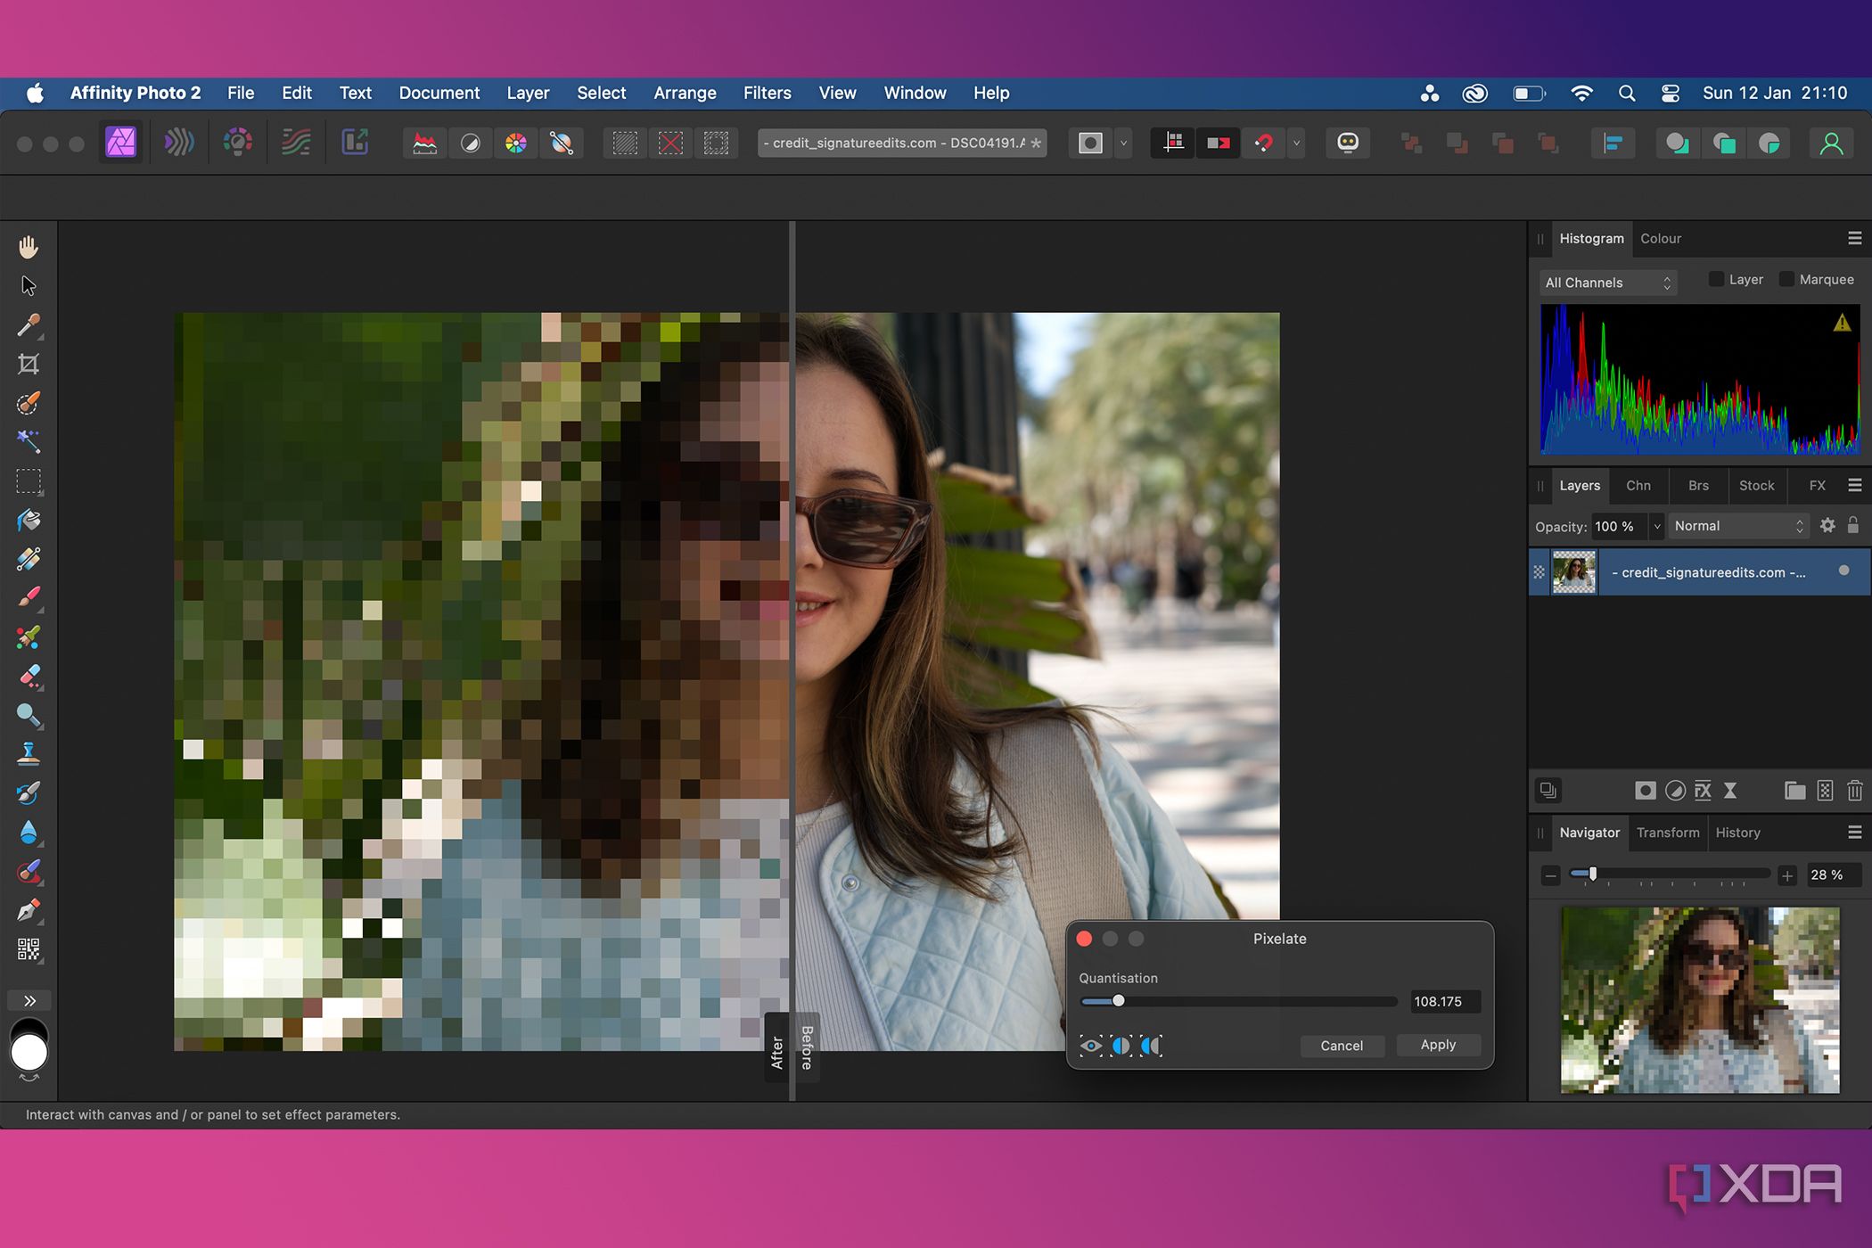The width and height of the screenshot is (1872, 1248).
Task: Select the Hand view tool
Action: tap(29, 247)
